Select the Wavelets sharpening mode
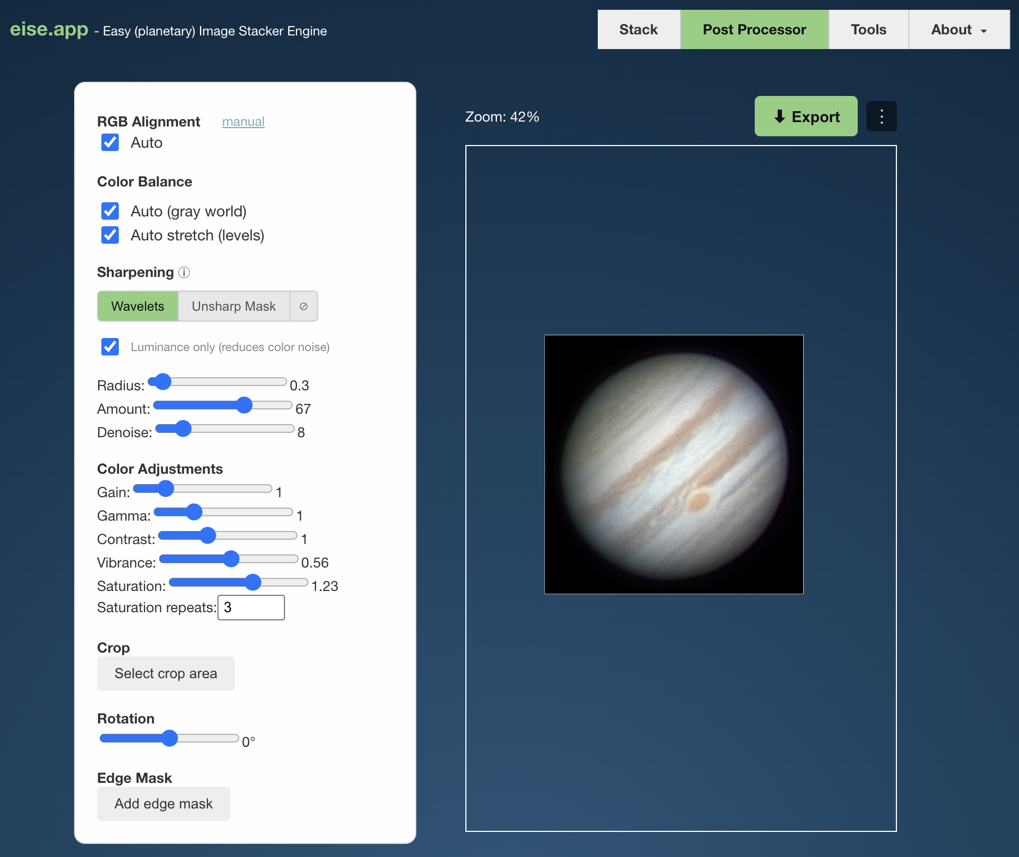 pos(137,306)
